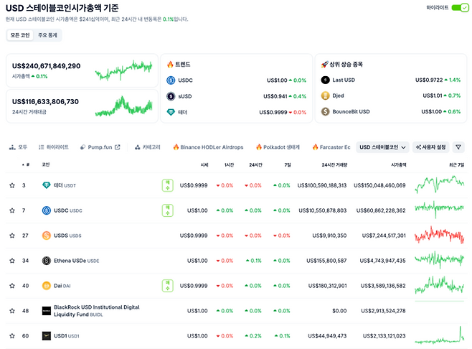Click total market cap US$240,671,849,290
This screenshot has width=472, height=349.
pos(47,66)
